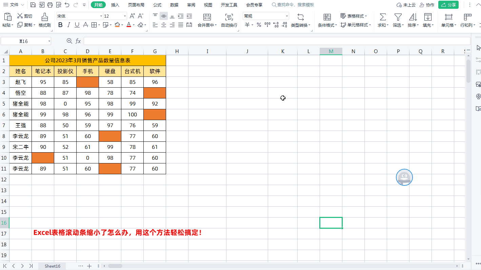Add a new sheet with plus button
This screenshot has height=270, width=481.
tap(89, 266)
